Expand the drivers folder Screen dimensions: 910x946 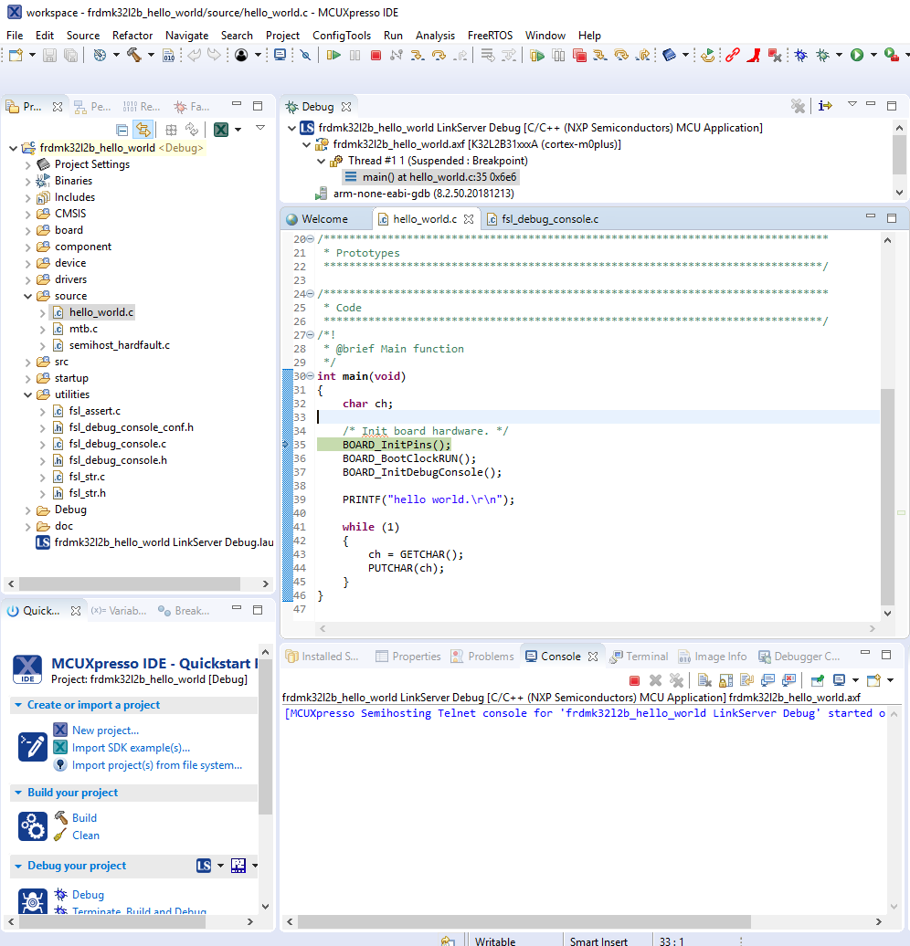(27, 279)
